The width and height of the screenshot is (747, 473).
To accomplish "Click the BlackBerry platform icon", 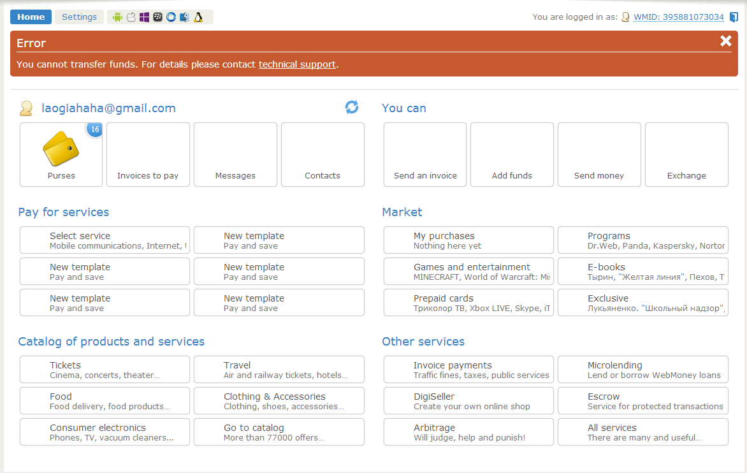I will pyautogui.click(x=157, y=17).
